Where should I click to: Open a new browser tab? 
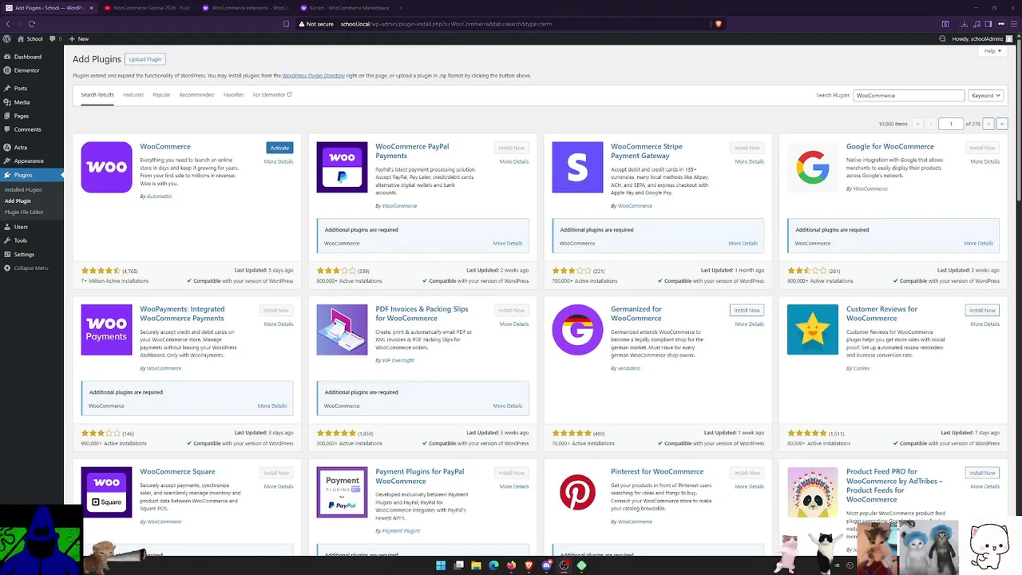pos(400,8)
